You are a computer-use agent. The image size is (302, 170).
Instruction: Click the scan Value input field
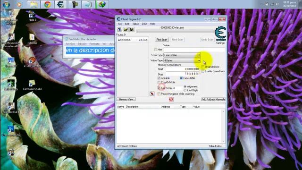click(194, 50)
